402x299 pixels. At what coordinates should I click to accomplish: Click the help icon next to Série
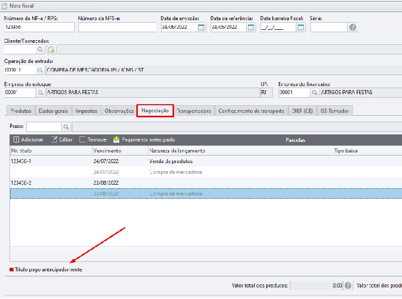pos(353,27)
